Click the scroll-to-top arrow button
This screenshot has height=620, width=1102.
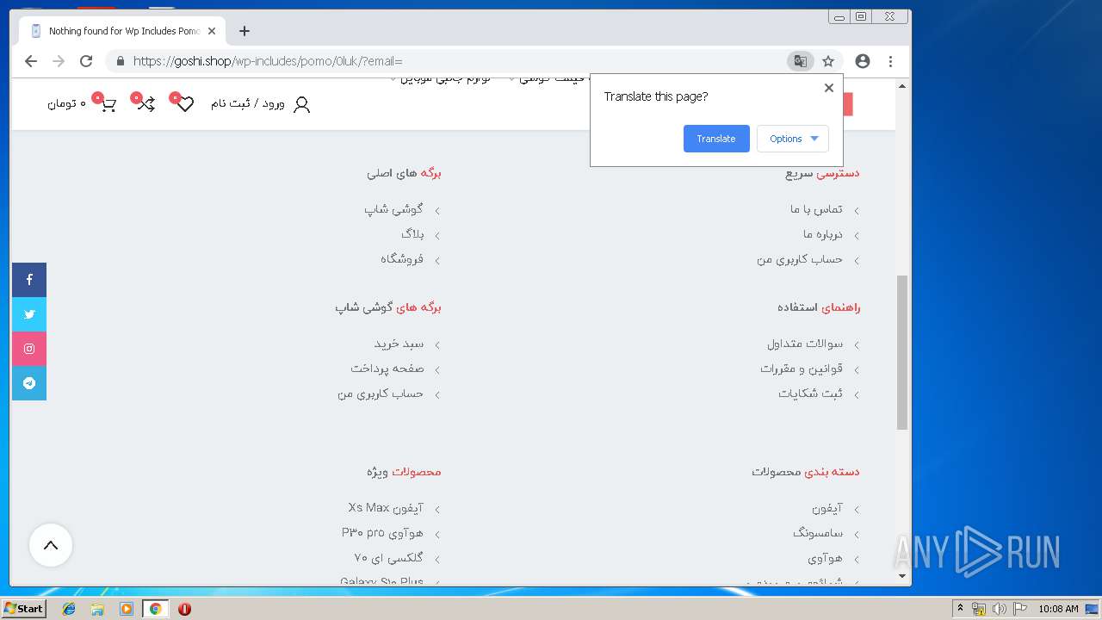51,545
